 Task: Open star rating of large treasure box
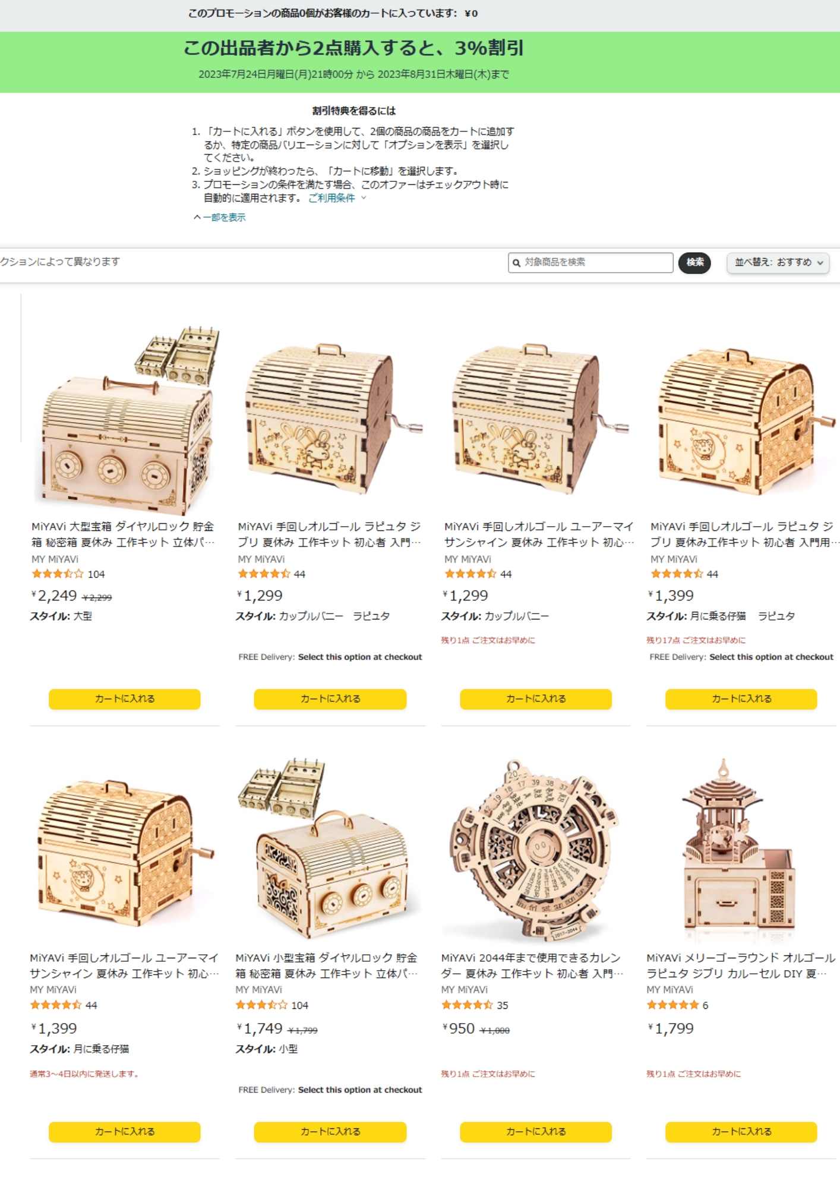click(58, 574)
